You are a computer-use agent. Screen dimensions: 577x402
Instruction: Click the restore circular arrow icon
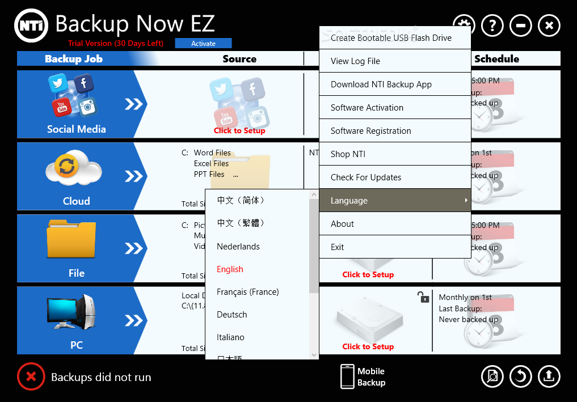click(520, 376)
